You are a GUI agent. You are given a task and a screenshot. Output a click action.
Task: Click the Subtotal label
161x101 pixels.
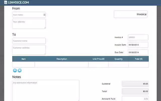point(106,84)
